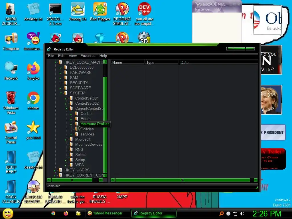Click the red Trailer countdown gadget

tap(273, 159)
